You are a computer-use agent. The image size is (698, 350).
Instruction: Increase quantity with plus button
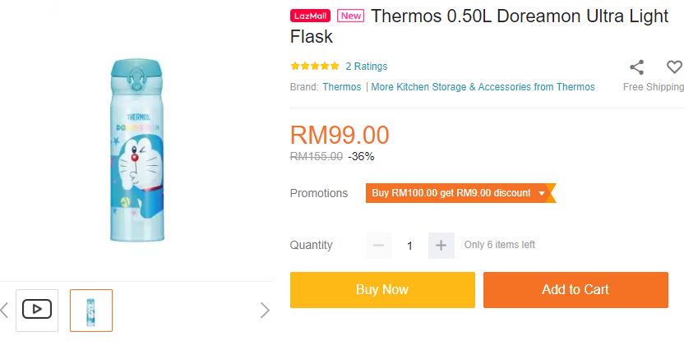click(441, 245)
